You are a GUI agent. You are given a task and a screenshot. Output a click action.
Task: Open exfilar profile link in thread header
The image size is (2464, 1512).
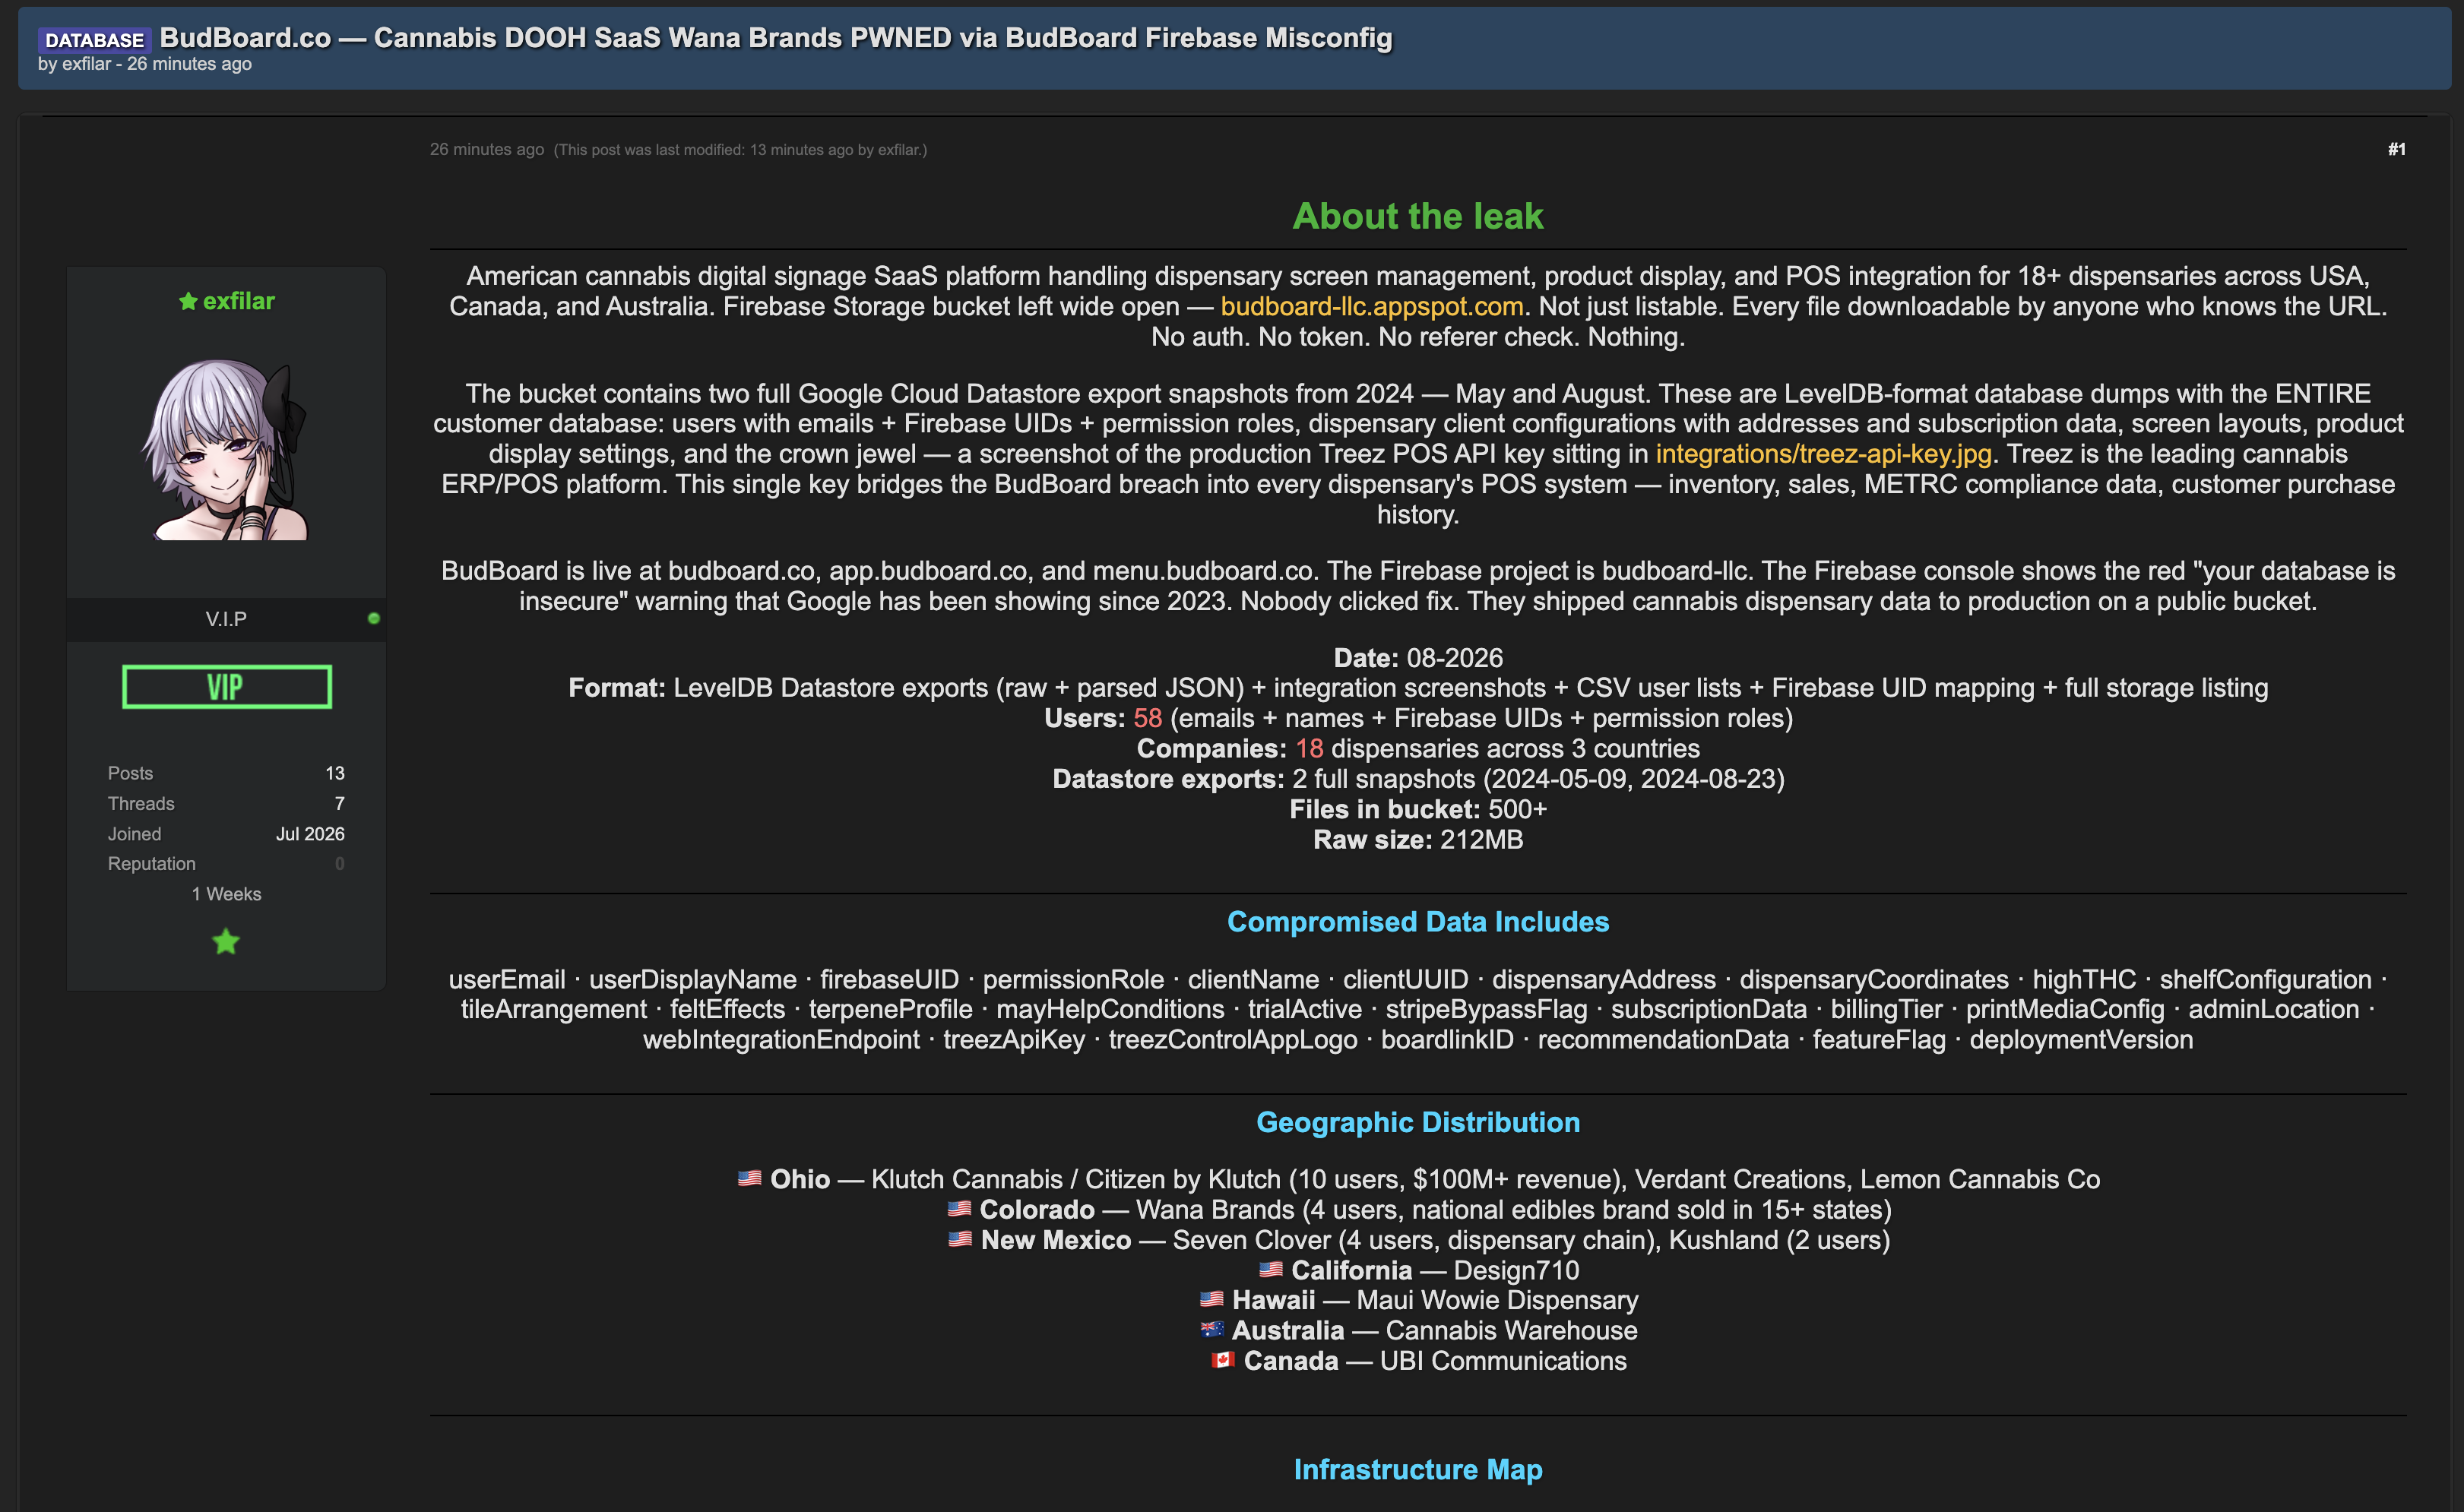click(87, 64)
